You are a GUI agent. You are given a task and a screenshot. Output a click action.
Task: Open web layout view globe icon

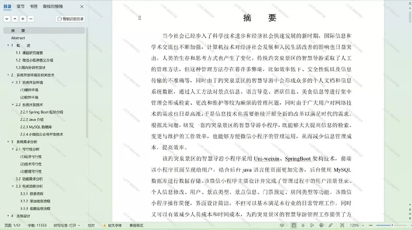coord(321,225)
